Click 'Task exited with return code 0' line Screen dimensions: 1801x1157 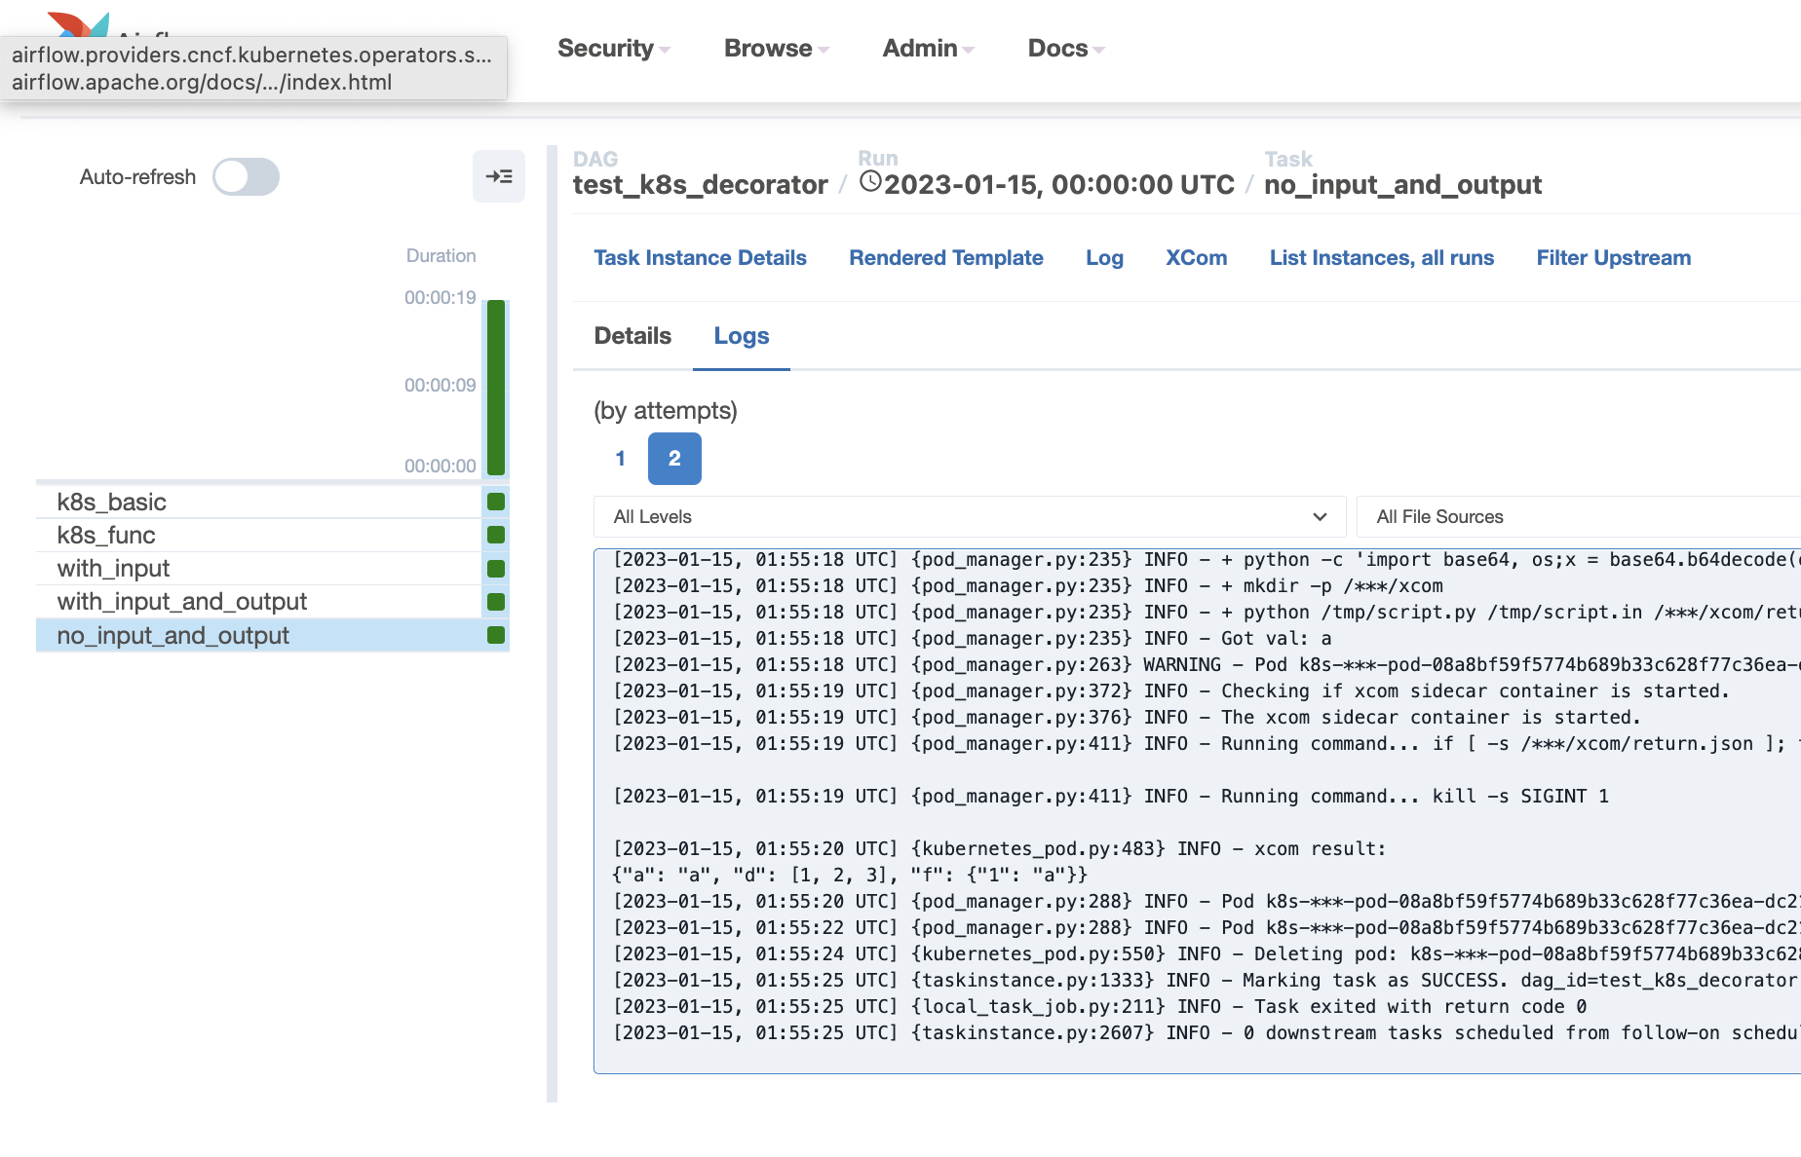pyautogui.click(x=1099, y=1006)
